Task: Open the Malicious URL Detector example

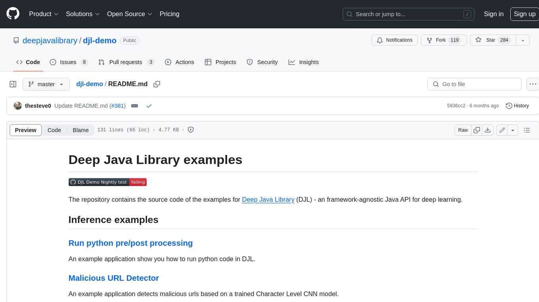Action: [114, 278]
